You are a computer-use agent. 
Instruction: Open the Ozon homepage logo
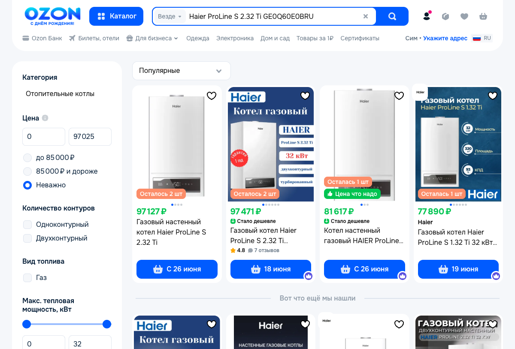tap(52, 16)
